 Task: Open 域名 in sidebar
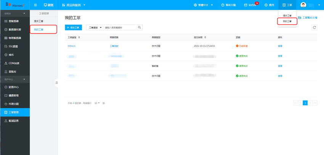(15, 55)
